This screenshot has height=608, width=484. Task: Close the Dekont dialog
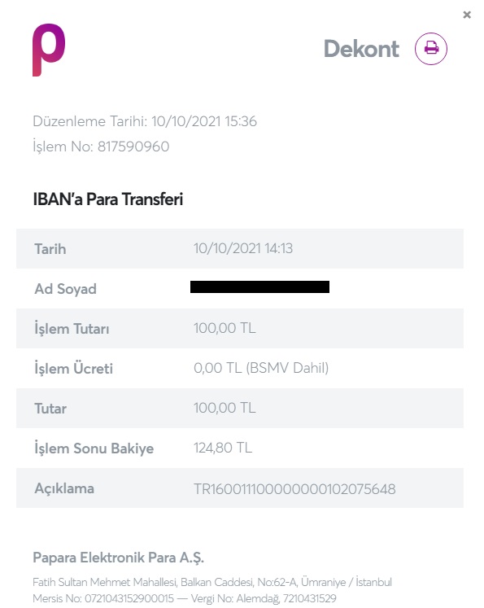467,15
